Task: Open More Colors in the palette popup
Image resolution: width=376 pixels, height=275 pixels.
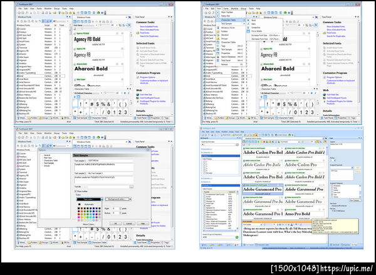Action: (x=89, y=224)
